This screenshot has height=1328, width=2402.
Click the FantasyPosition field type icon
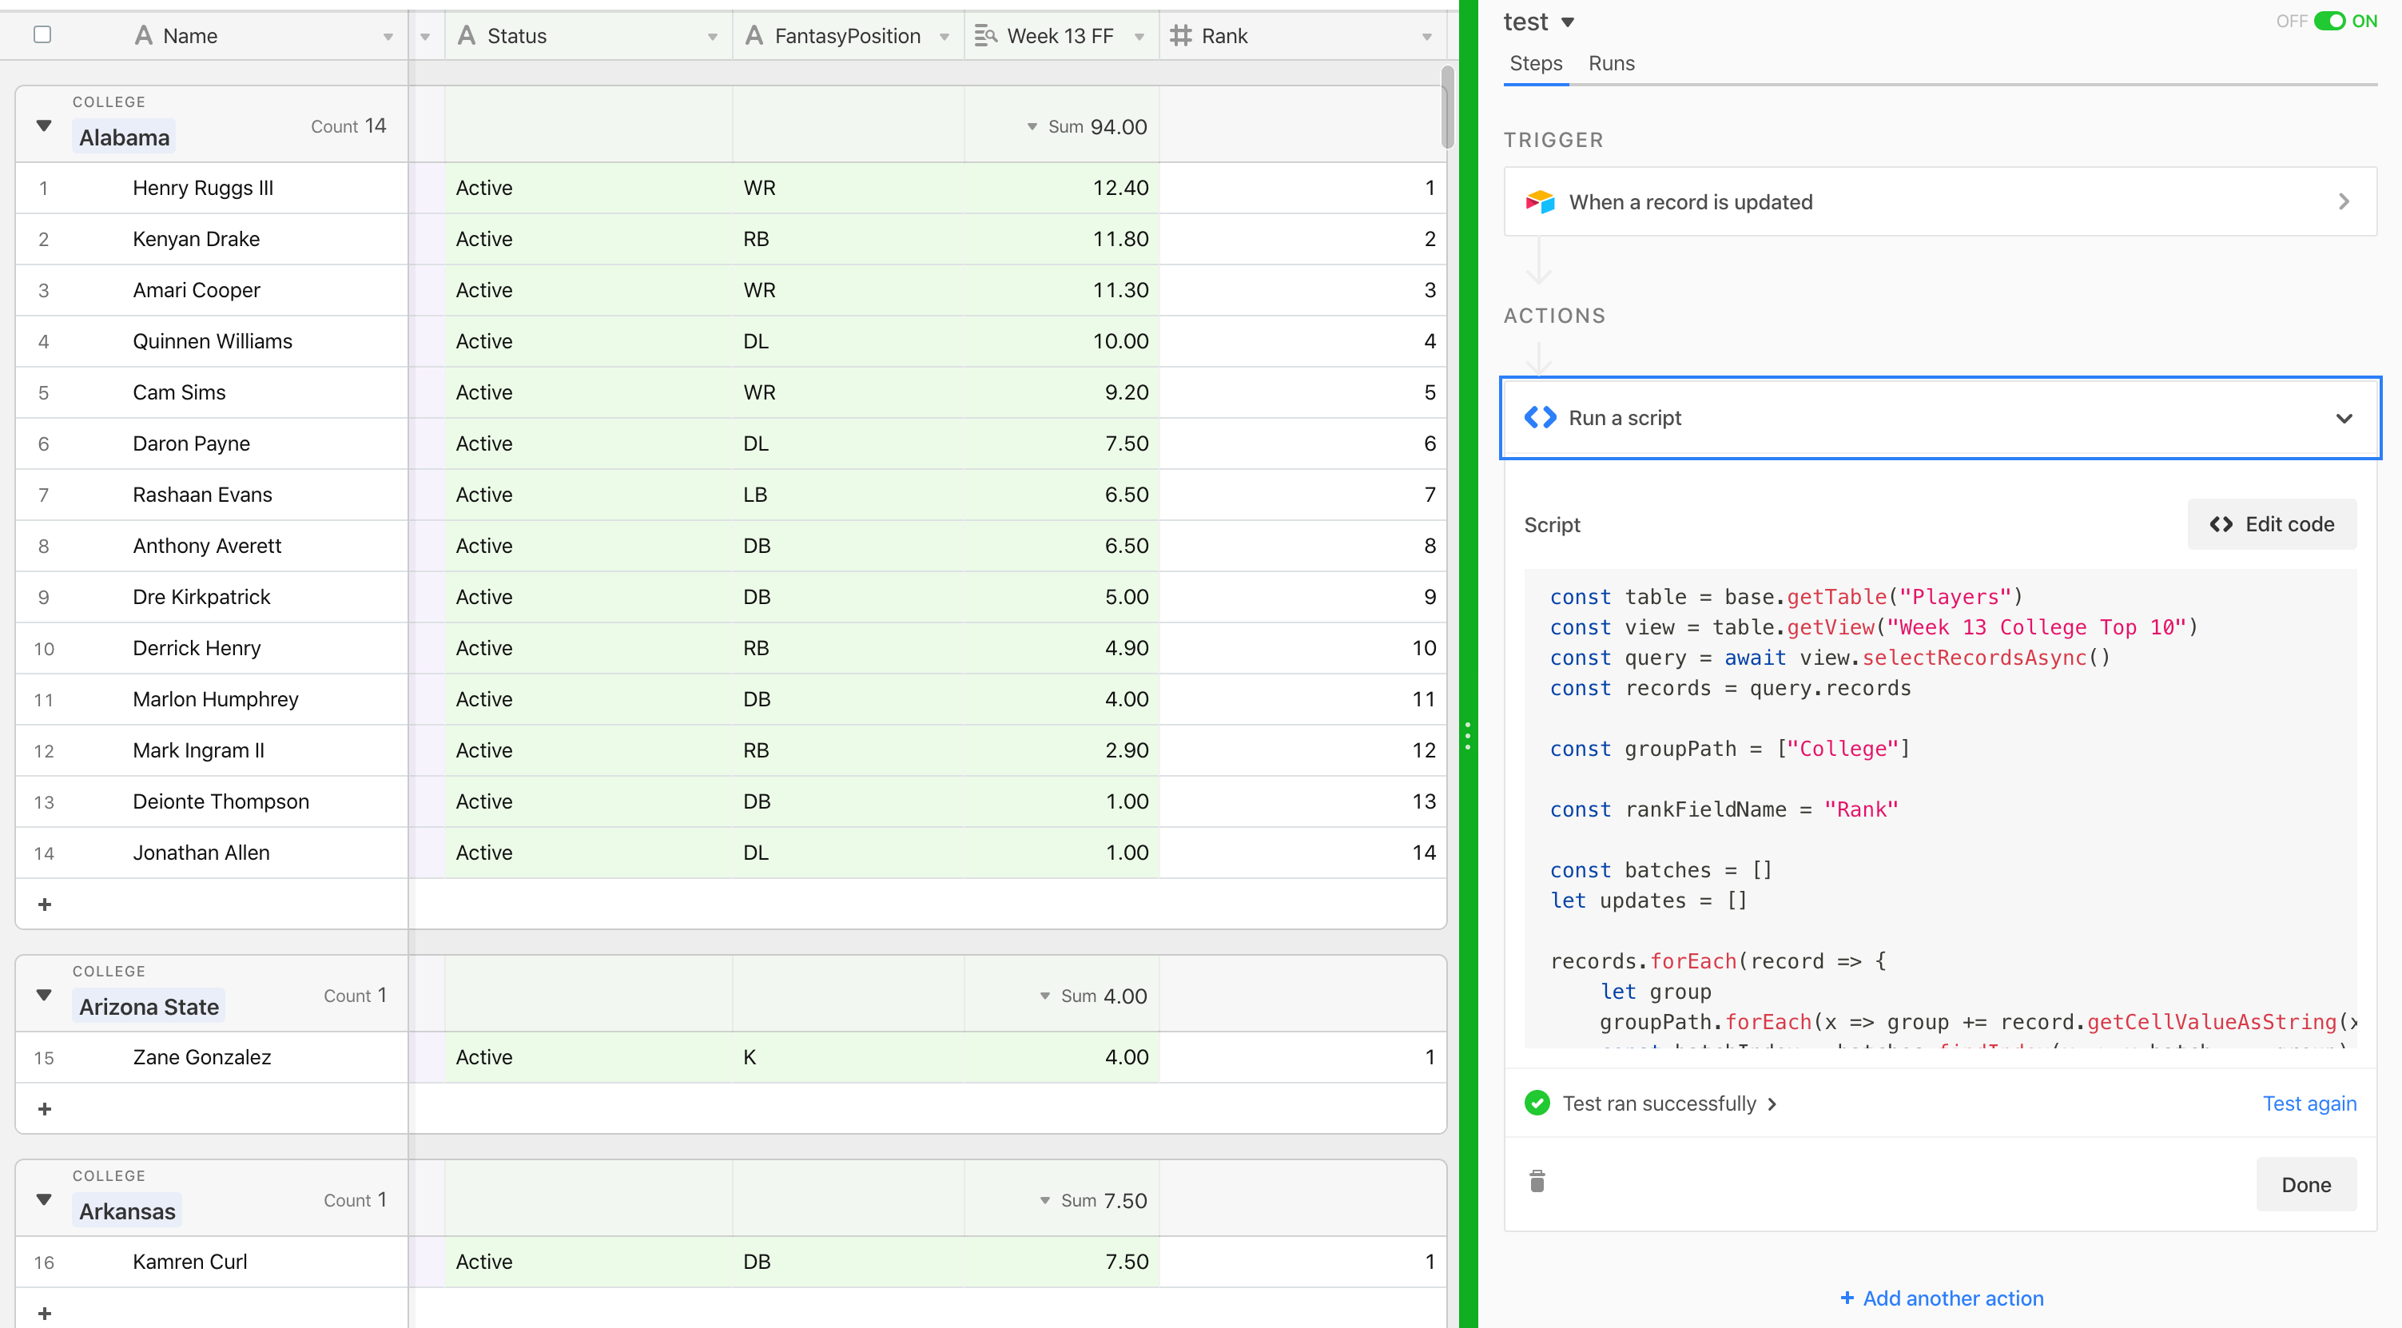pyautogui.click(x=754, y=35)
